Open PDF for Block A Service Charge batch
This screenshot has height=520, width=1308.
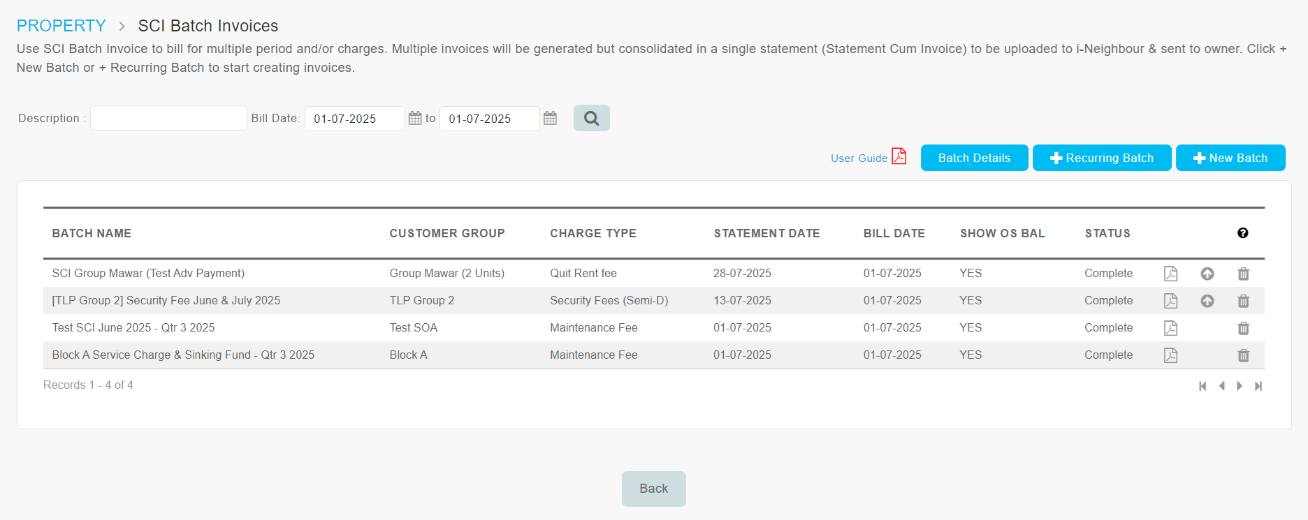(x=1170, y=355)
